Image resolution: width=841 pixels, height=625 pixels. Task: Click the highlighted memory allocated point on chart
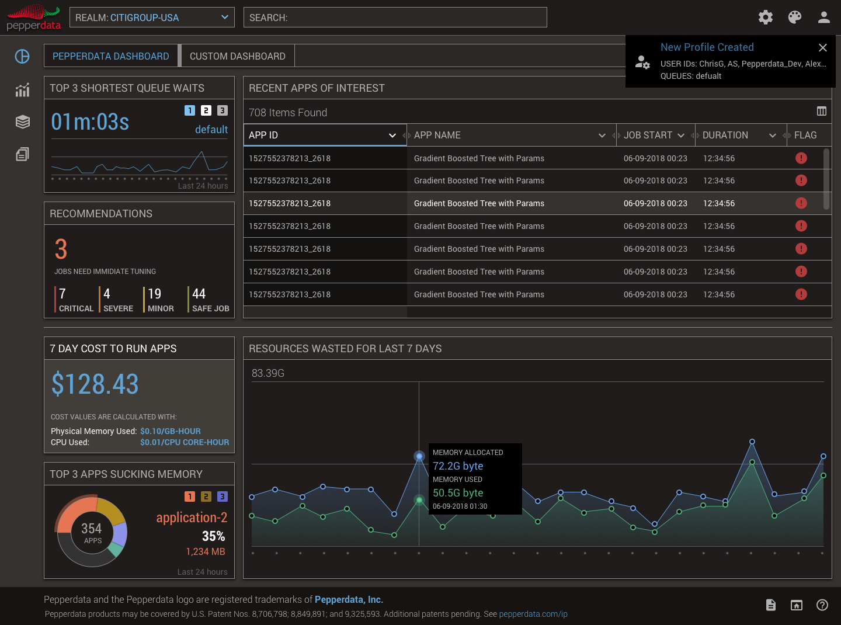[419, 456]
